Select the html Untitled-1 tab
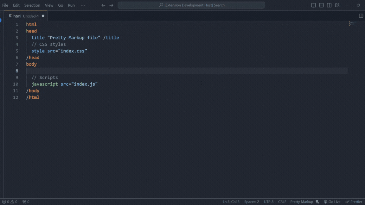365x205 pixels. (x=26, y=16)
